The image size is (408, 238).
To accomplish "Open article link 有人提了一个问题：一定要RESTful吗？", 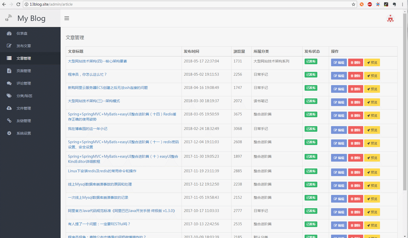I will (99, 224).
